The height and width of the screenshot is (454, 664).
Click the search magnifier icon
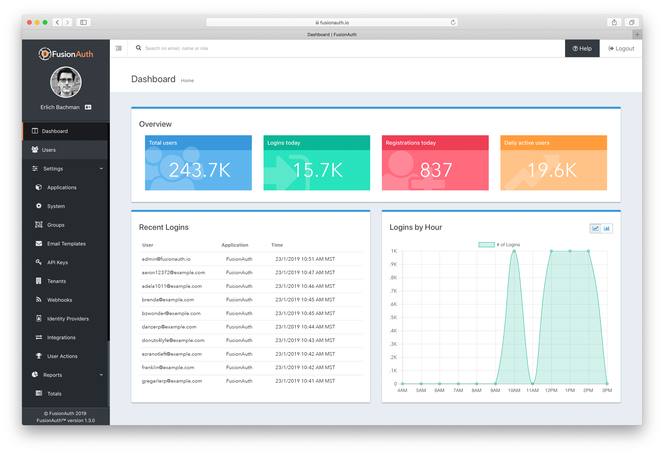pos(138,48)
